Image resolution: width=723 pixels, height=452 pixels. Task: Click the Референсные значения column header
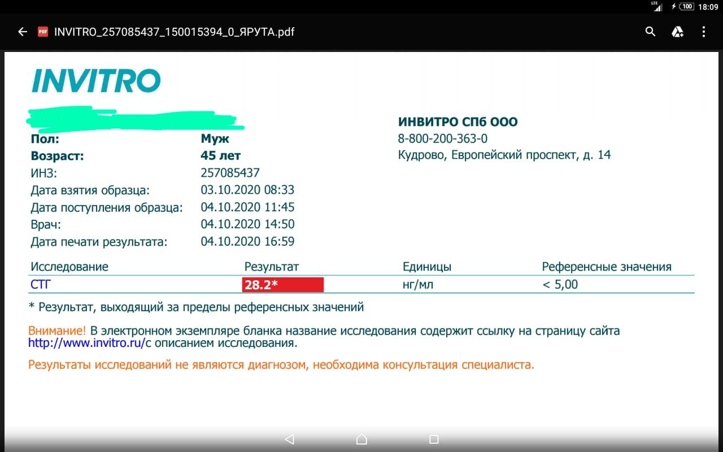(606, 267)
